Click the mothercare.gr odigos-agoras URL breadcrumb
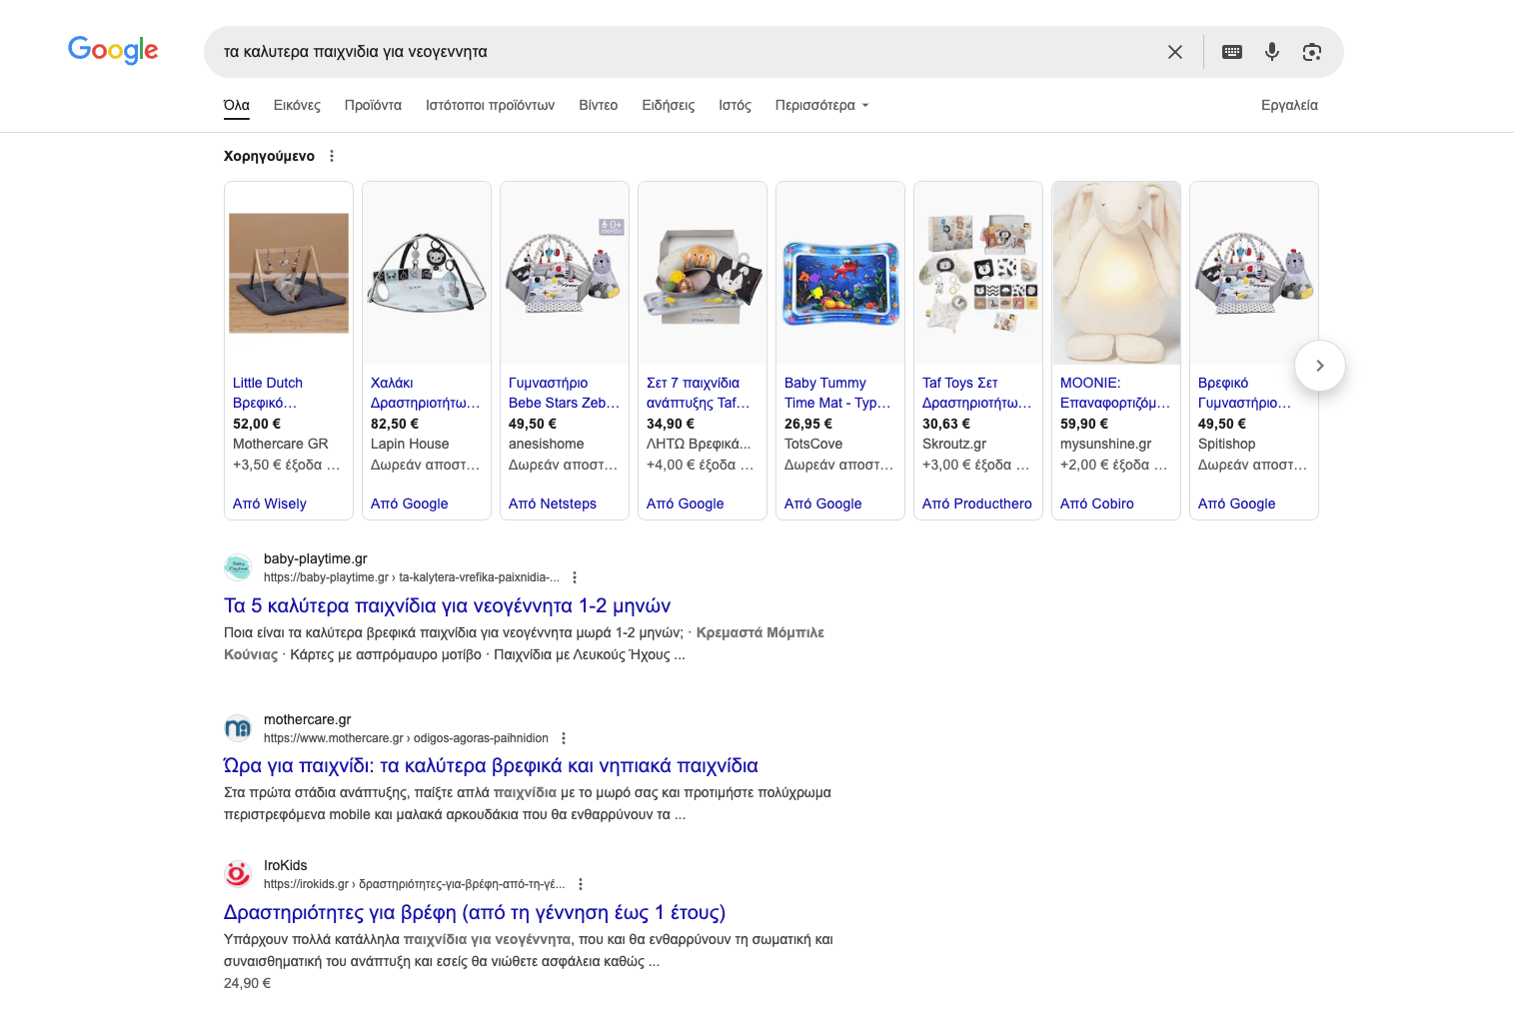 [x=406, y=738]
